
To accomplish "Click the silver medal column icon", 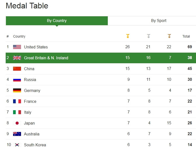I will (148, 36).
